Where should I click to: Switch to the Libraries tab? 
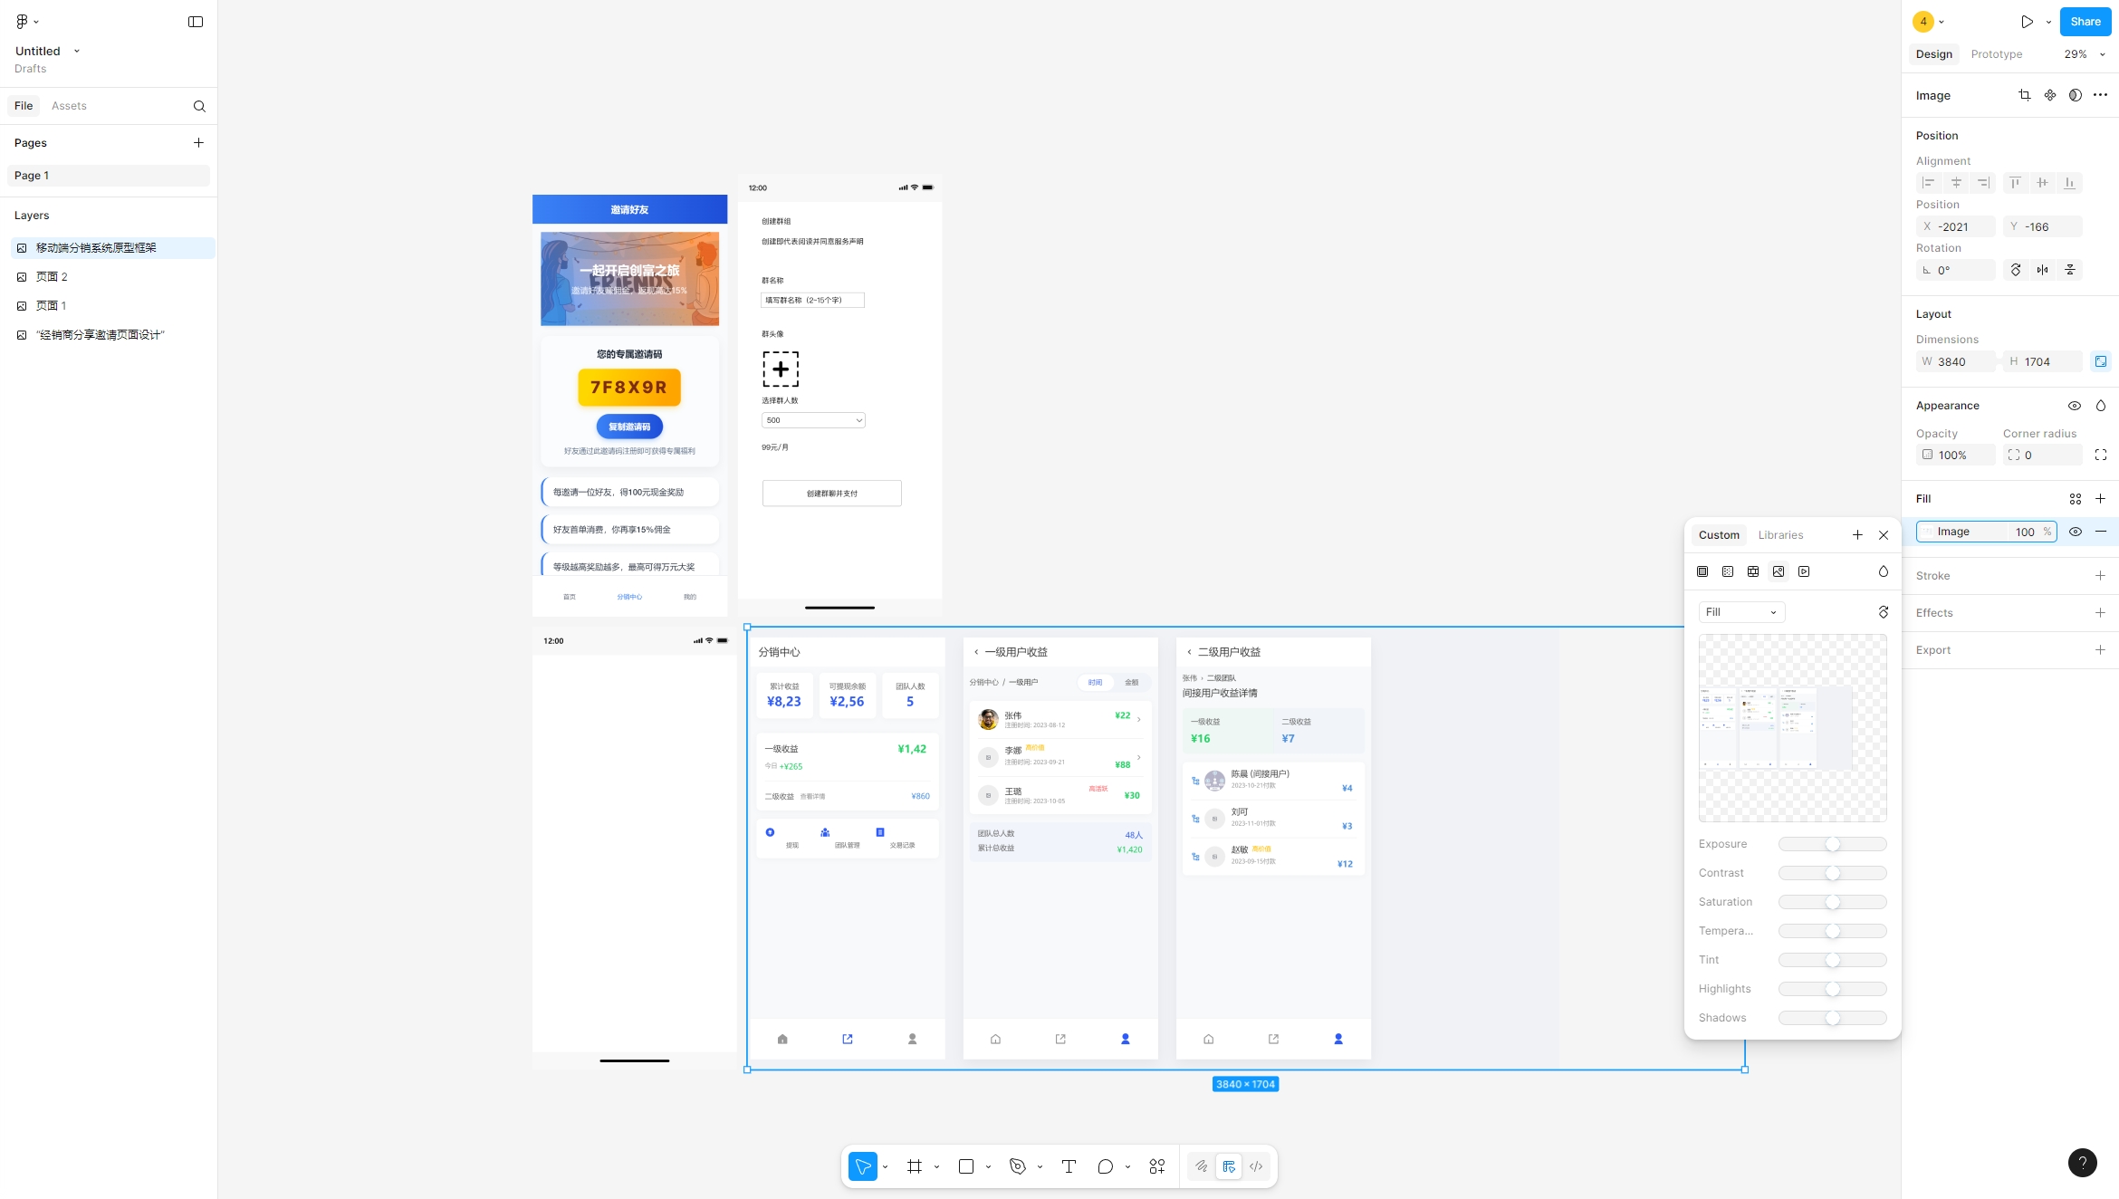tap(1780, 535)
